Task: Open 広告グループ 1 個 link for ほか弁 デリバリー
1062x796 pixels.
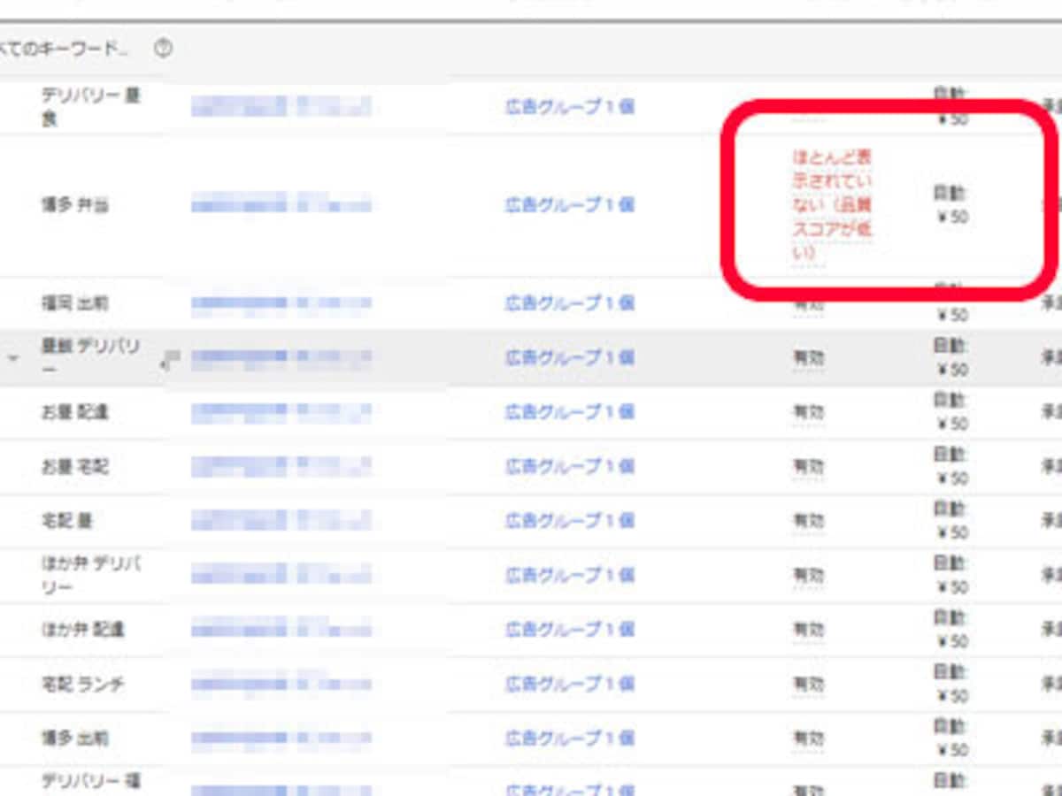Action: [570, 575]
